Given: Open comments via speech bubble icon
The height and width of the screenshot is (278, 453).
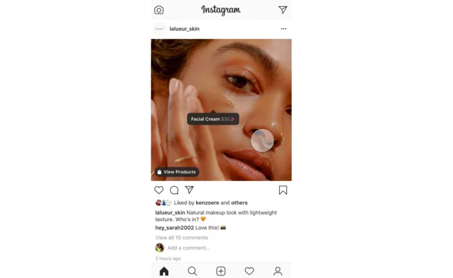Looking at the screenshot, I should 174,190.
